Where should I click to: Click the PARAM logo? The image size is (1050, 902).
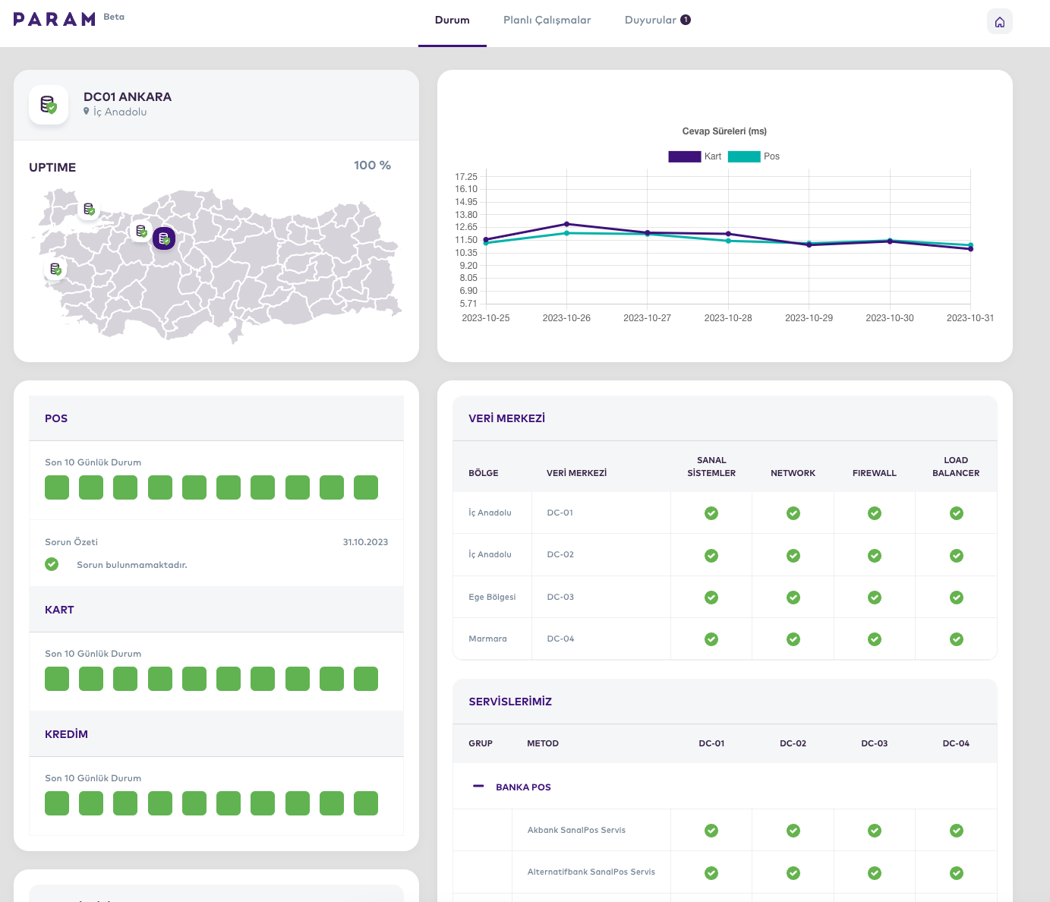click(x=55, y=19)
